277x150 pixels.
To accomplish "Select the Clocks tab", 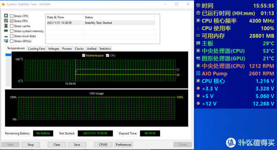I will tap(79, 49).
